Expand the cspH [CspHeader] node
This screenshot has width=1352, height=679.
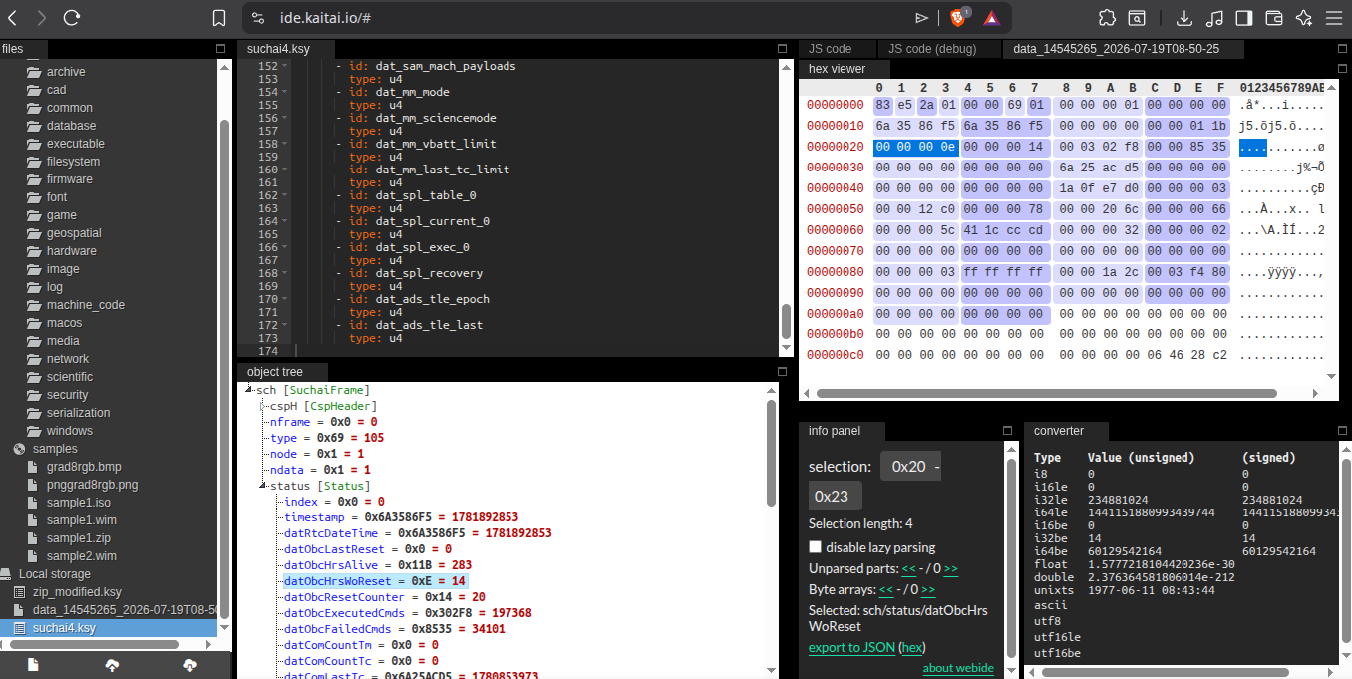pyautogui.click(x=262, y=406)
